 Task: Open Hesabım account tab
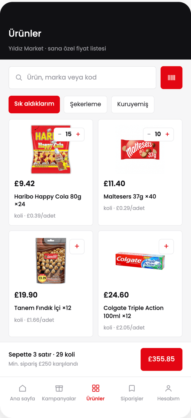point(168,393)
